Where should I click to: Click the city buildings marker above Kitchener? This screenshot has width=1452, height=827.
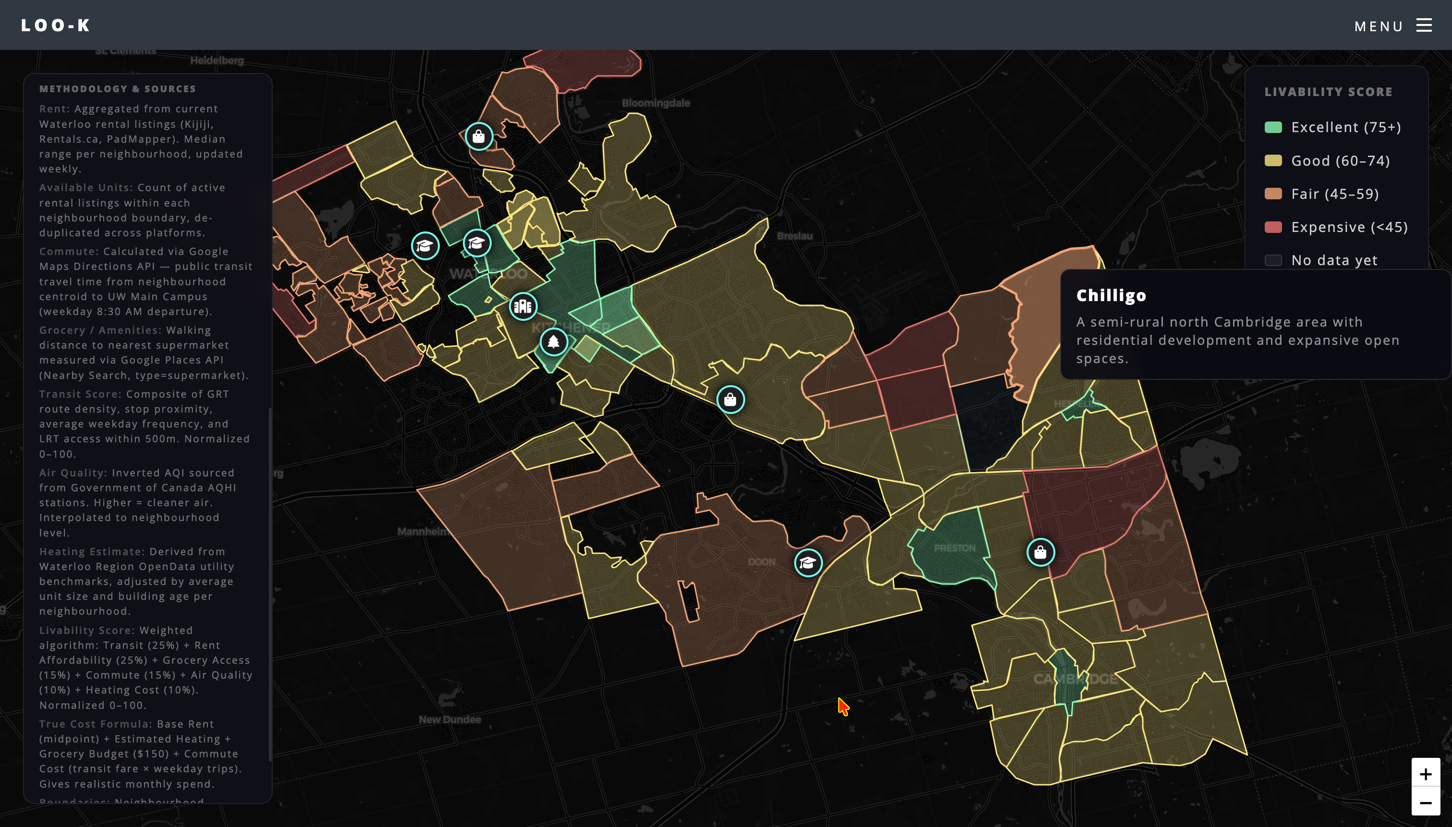click(x=522, y=307)
